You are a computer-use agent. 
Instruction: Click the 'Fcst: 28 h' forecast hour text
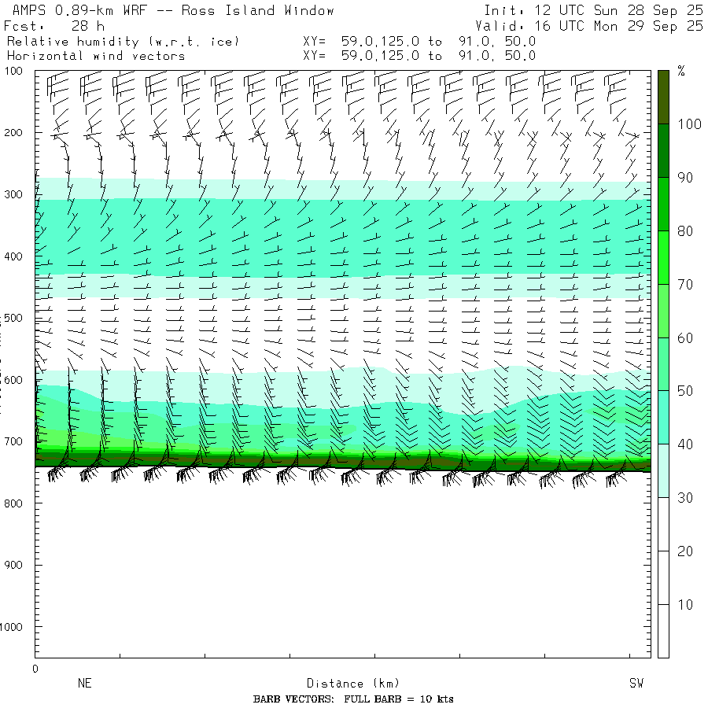[x=53, y=26]
